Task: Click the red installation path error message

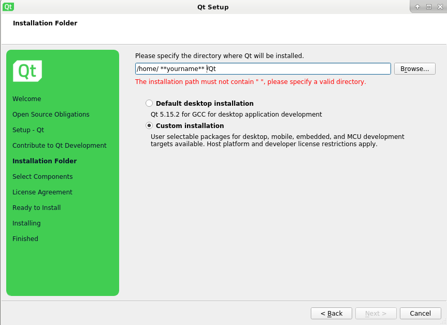Action: click(251, 81)
